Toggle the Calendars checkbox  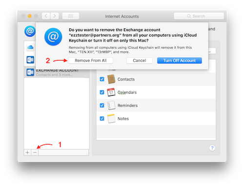click(102, 92)
